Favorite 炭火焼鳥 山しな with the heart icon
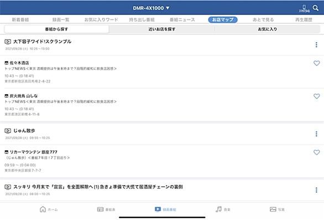This screenshot has height=220, width=324. coord(317,96)
